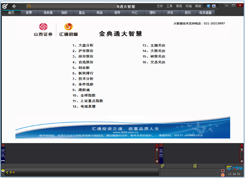The image size is (245, 178).
Task: Toggle the 沪 market indicator in status bar
Action: pos(162,166)
